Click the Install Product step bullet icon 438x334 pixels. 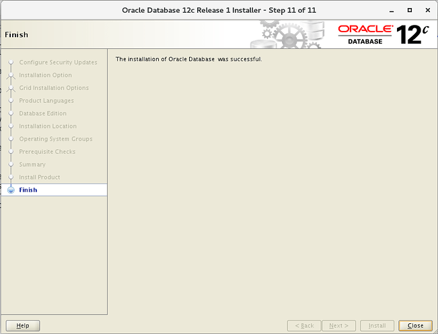[11, 177]
